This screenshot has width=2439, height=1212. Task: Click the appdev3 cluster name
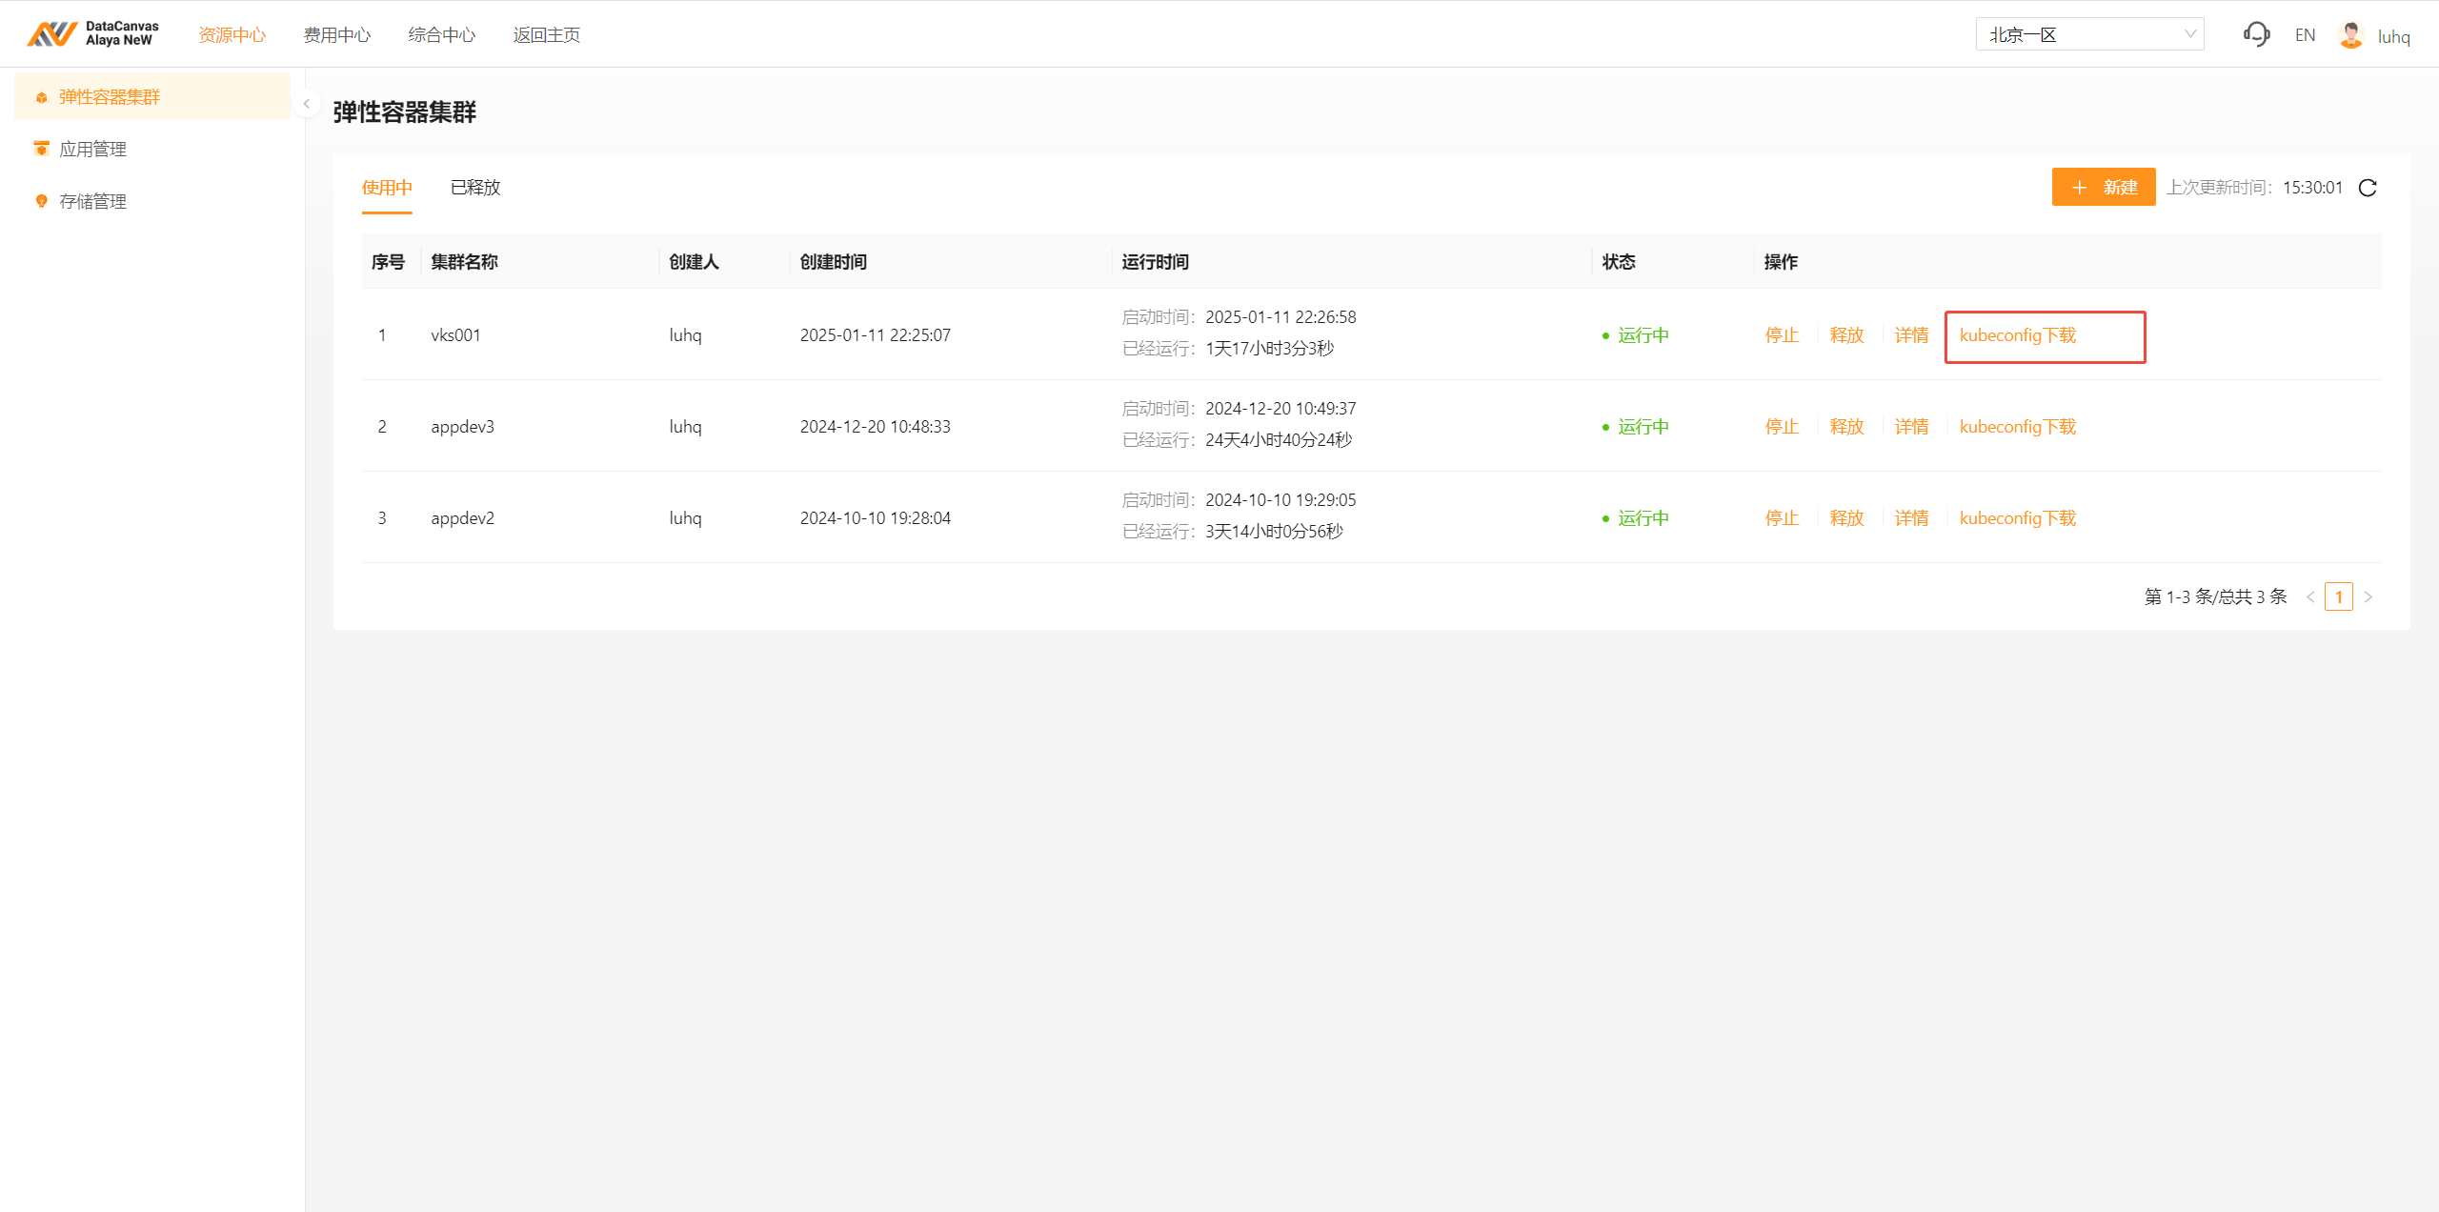pos(462,427)
